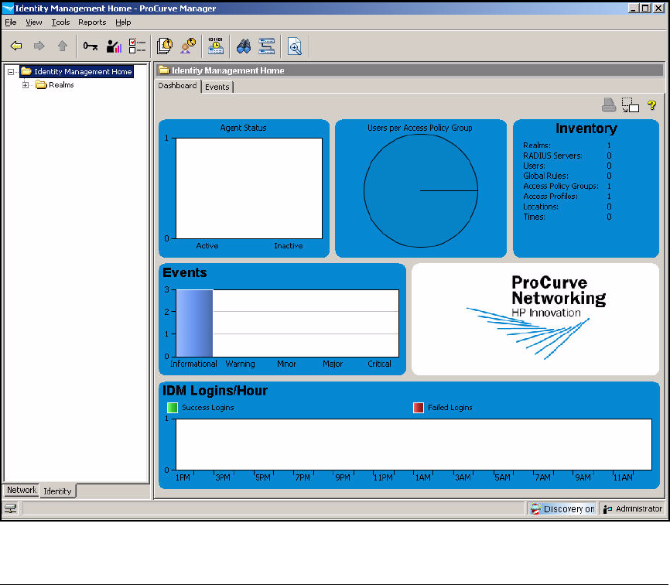Click the Events panel heading
Viewport: 670px width, 585px height.
point(185,272)
